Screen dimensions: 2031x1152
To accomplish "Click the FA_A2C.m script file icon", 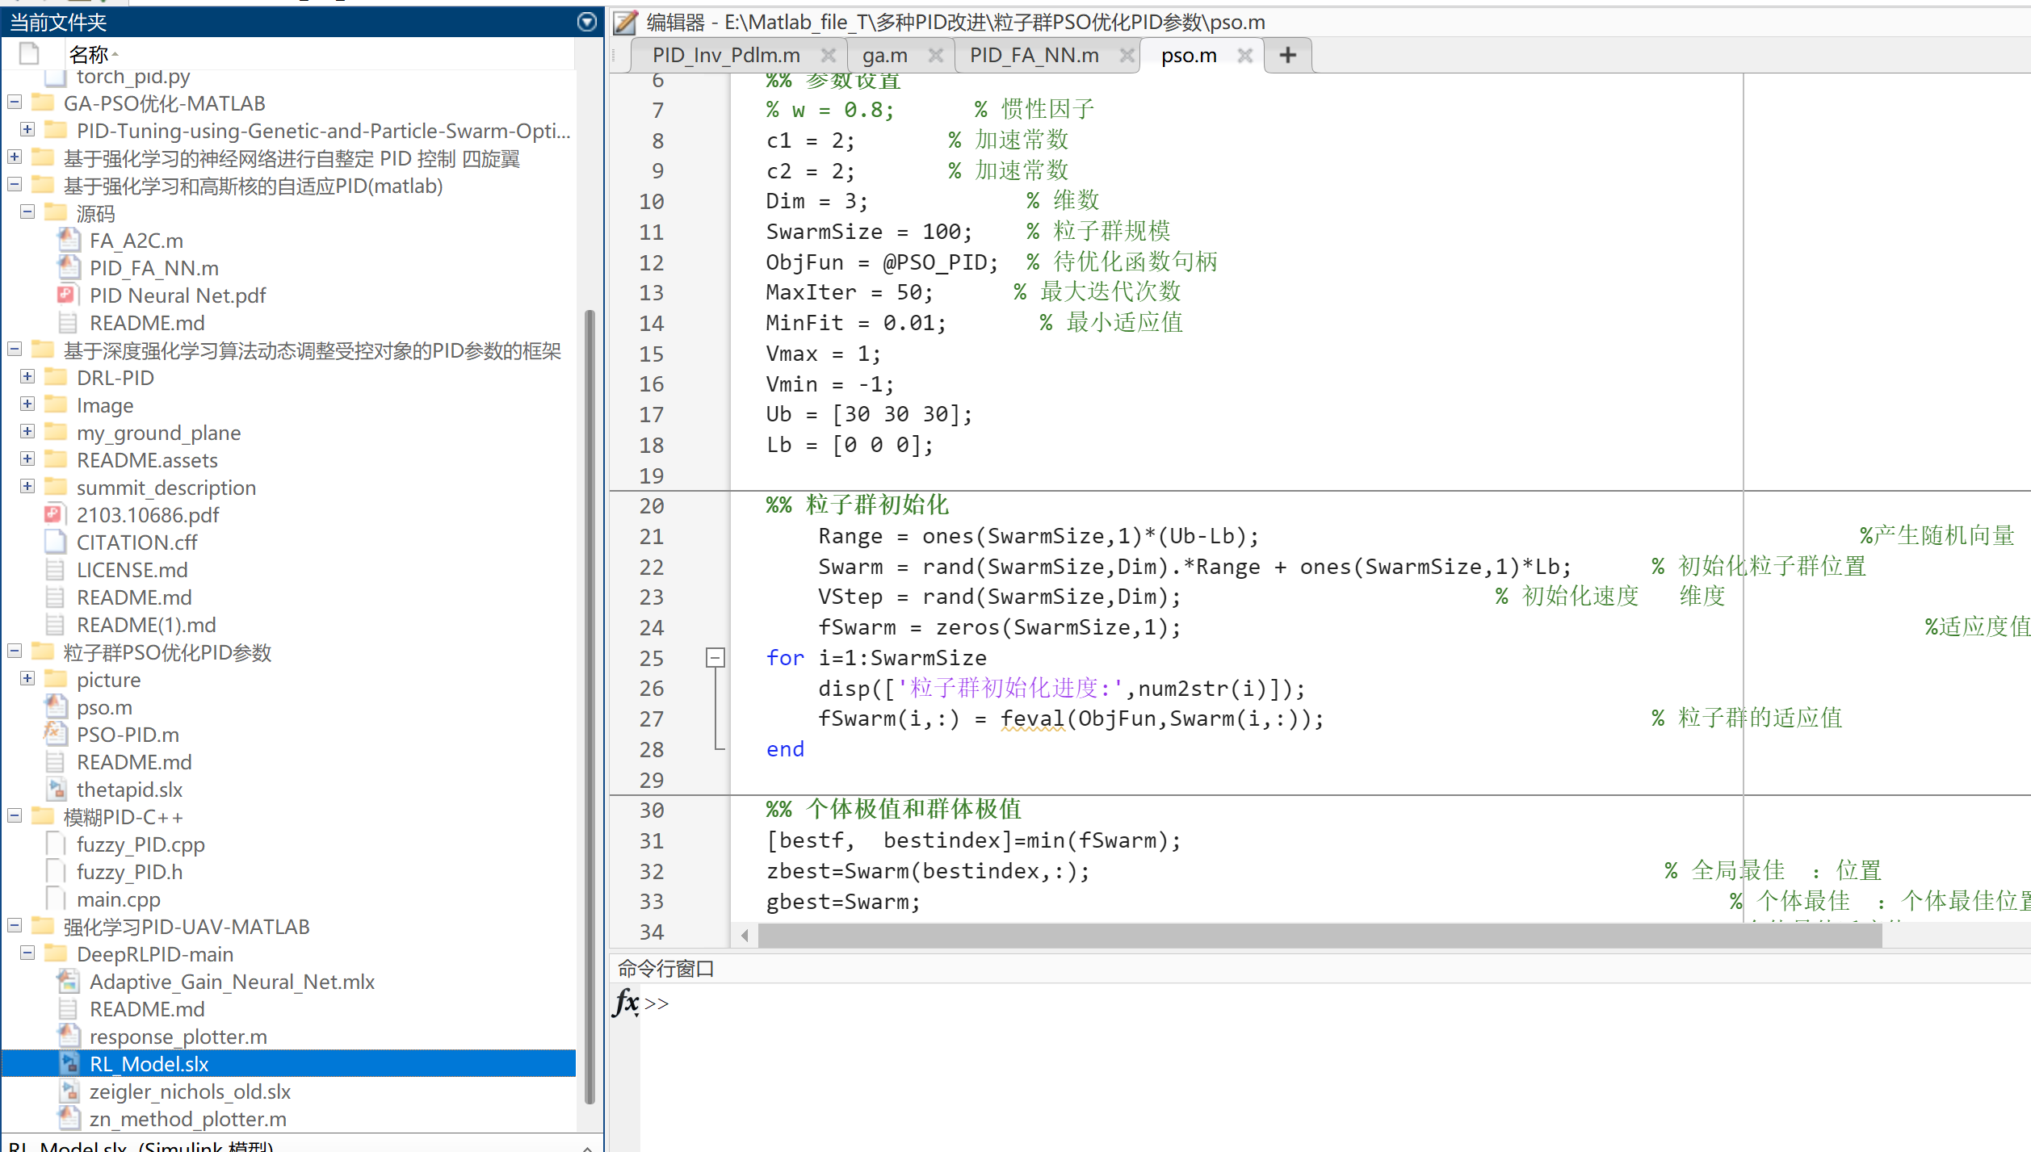I will pos(69,241).
